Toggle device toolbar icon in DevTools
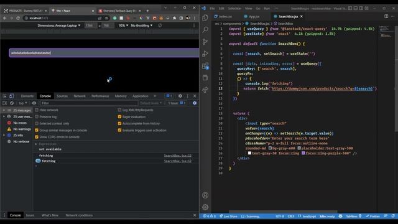The height and width of the screenshot is (224, 398). point(11,96)
